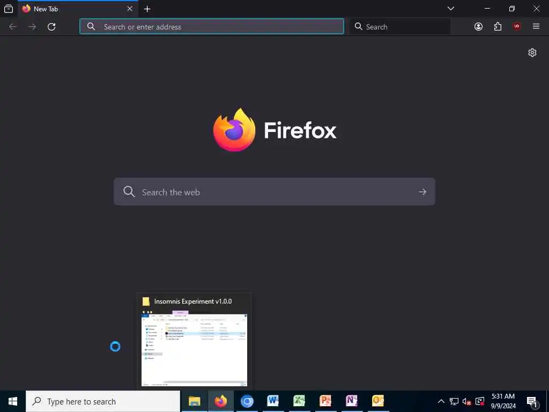Image resolution: width=549 pixels, height=412 pixels.
Task: Launch the blue circle browser on taskbar
Action: [x=247, y=401]
